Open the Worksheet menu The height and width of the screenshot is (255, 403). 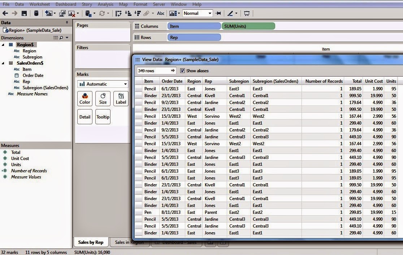(40, 4)
